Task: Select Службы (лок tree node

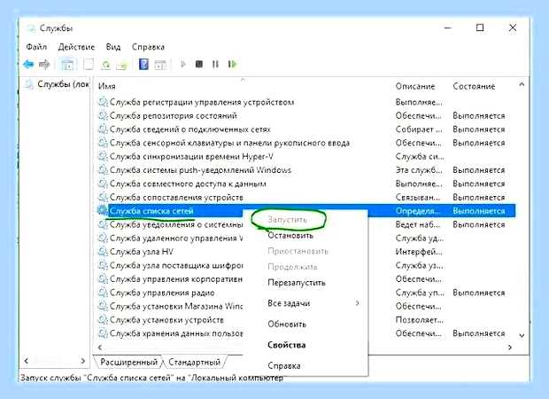Action: point(63,84)
